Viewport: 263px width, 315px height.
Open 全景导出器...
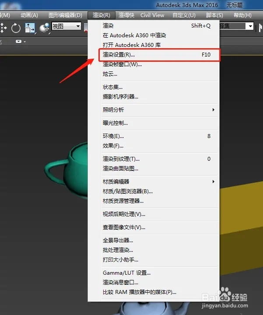(160, 241)
